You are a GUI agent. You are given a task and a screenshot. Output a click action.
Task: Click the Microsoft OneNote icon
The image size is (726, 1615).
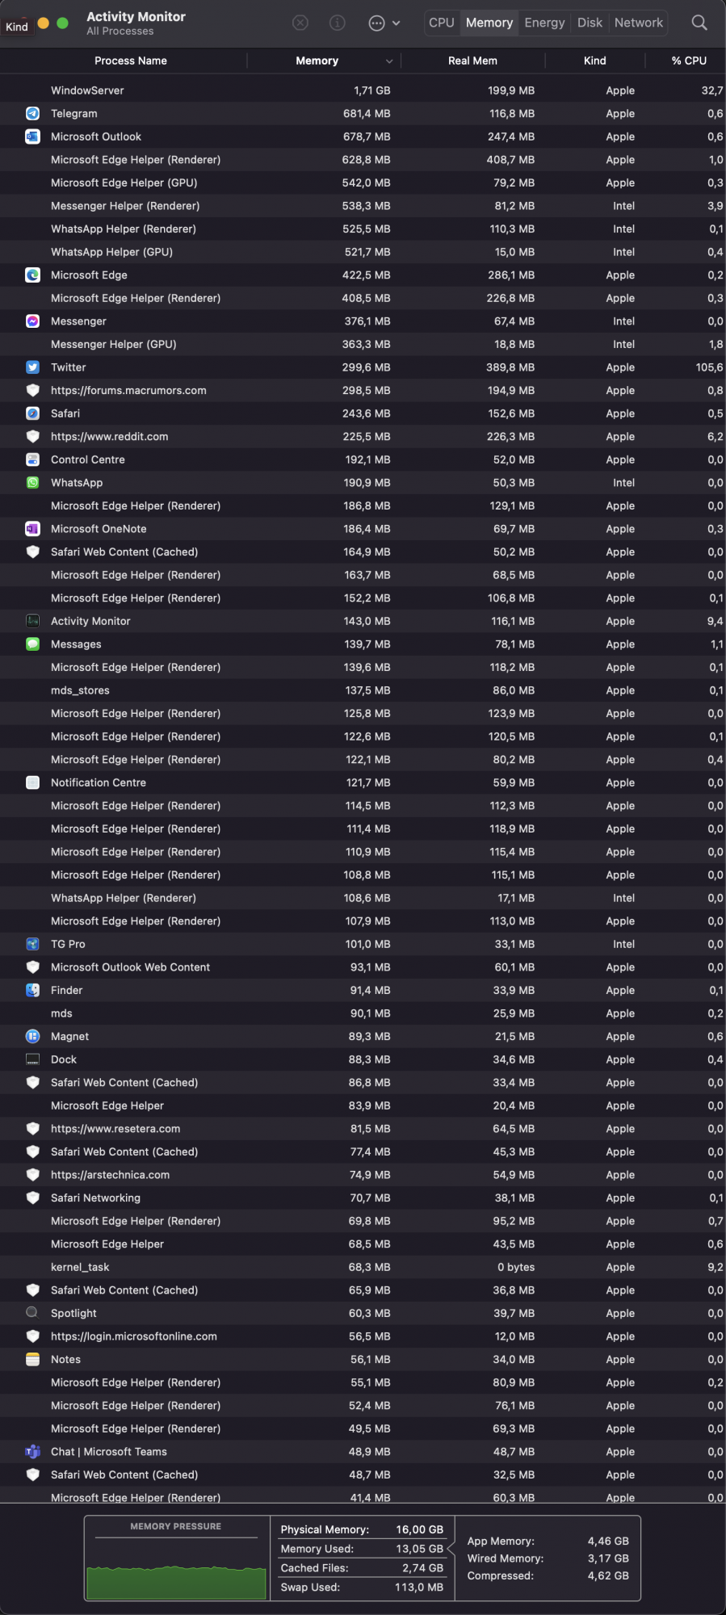32,529
